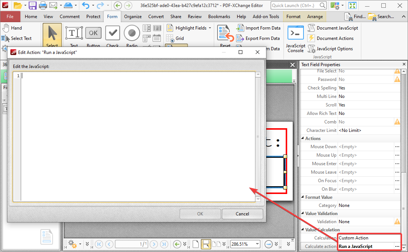The width and height of the screenshot is (408, 252).
Task: Collapse the Format Value section
Action: 303,197
